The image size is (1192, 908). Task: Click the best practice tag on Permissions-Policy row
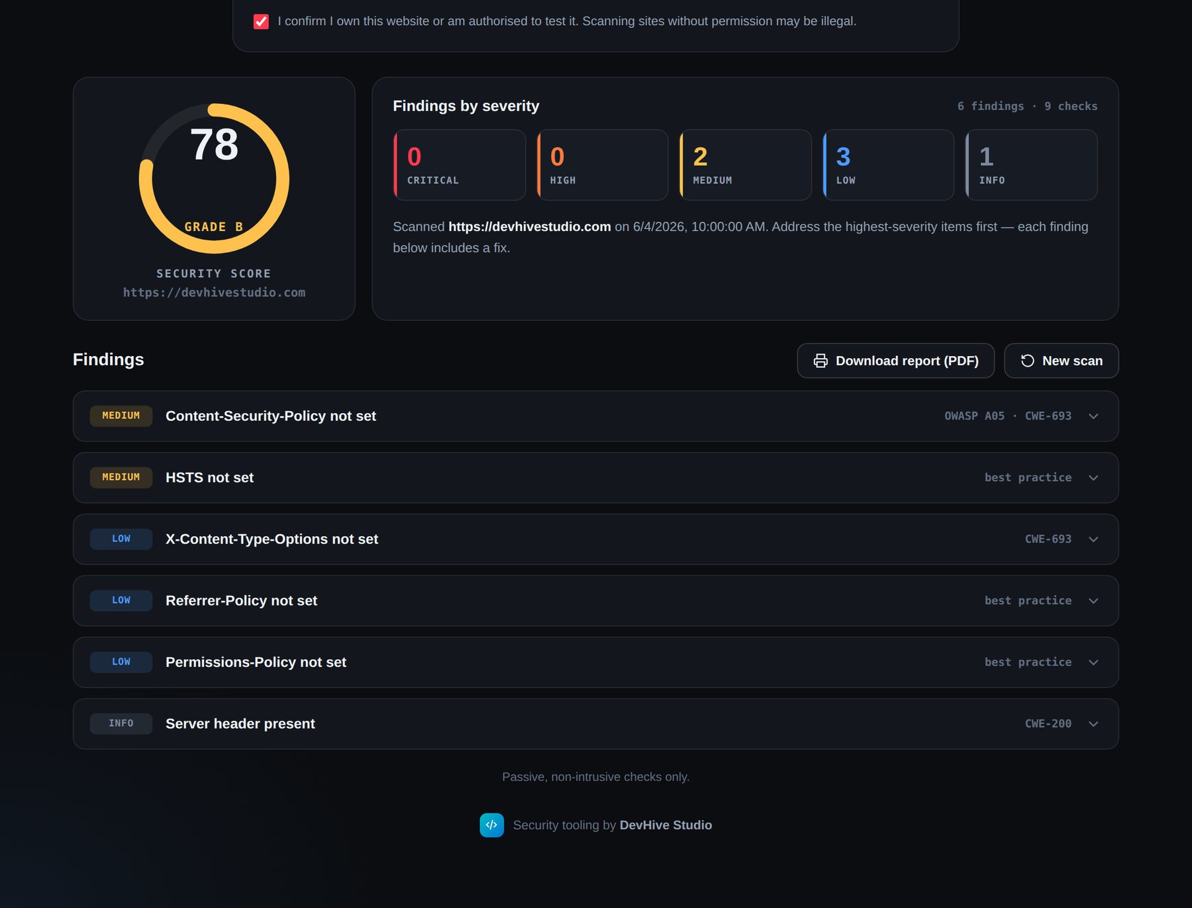[x=1028, y=662]
